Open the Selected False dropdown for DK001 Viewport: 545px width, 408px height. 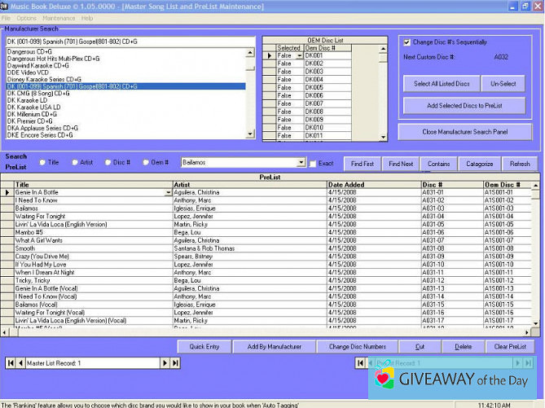[x=298, y=55]
